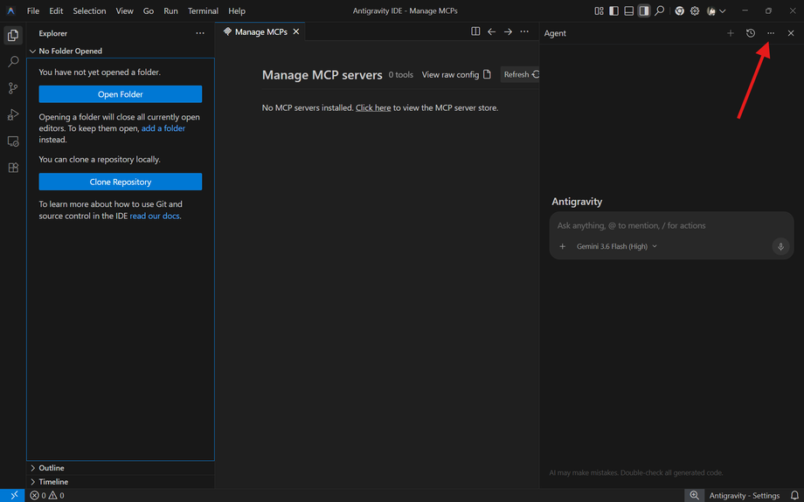Open the Edit menu
The image size is (804, 502).
pyautogui.click(x=56, y=10)
